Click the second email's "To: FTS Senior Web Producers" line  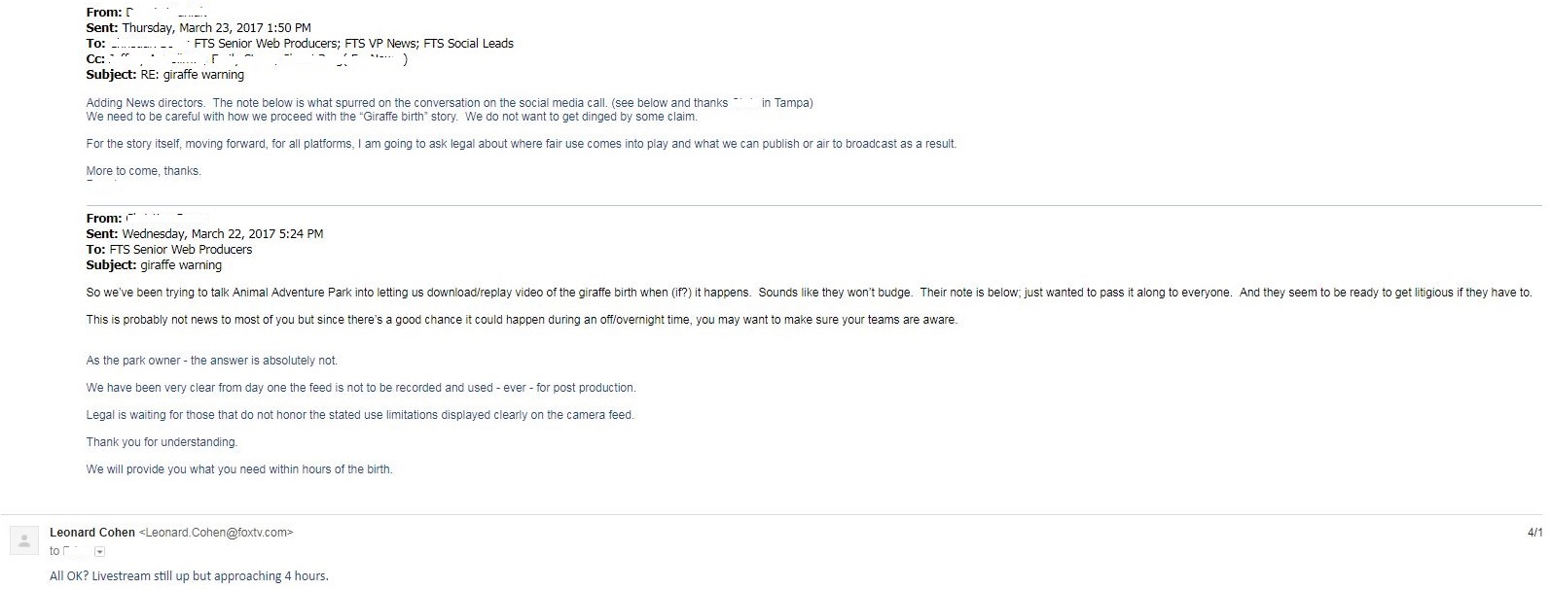click(168, 250)
